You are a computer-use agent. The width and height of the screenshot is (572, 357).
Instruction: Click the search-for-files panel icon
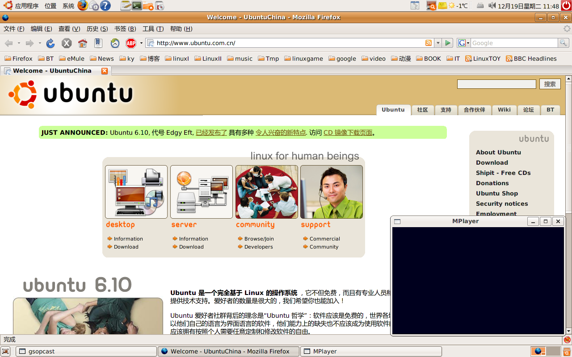431,6
